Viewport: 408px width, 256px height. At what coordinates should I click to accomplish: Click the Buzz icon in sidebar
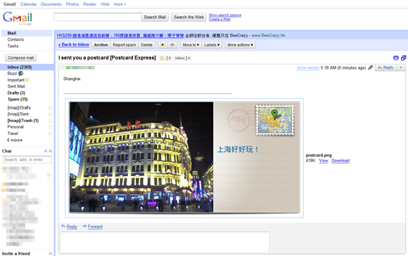21,74
